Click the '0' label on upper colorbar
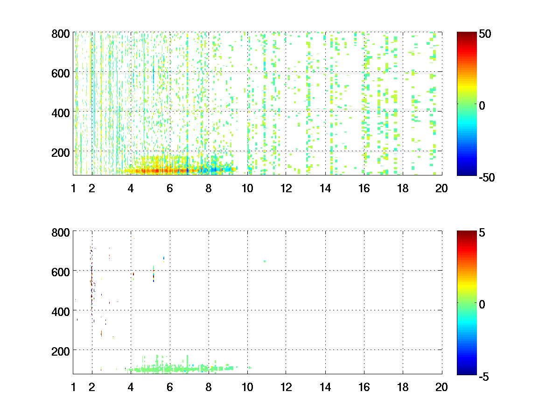 click(482, 105)
